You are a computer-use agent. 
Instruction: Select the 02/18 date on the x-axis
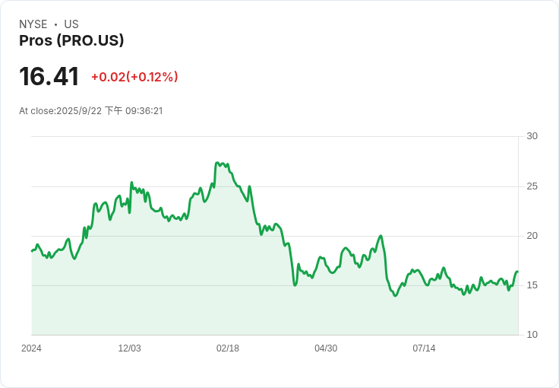pyautogui.click(x=227, y=348)
